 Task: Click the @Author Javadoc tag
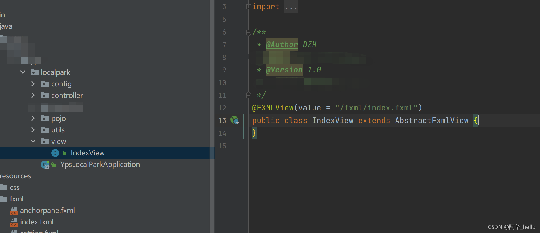282,45
